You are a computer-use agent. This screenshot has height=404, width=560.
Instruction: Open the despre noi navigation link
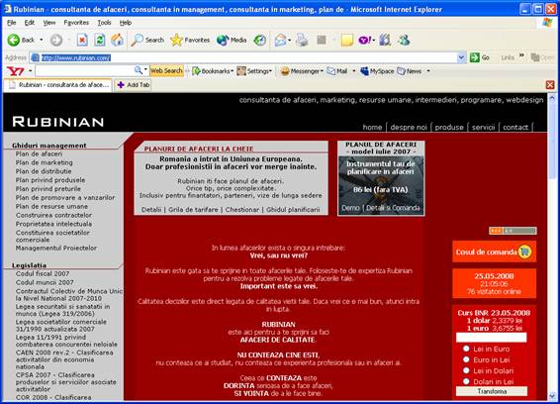pos(409,128)
